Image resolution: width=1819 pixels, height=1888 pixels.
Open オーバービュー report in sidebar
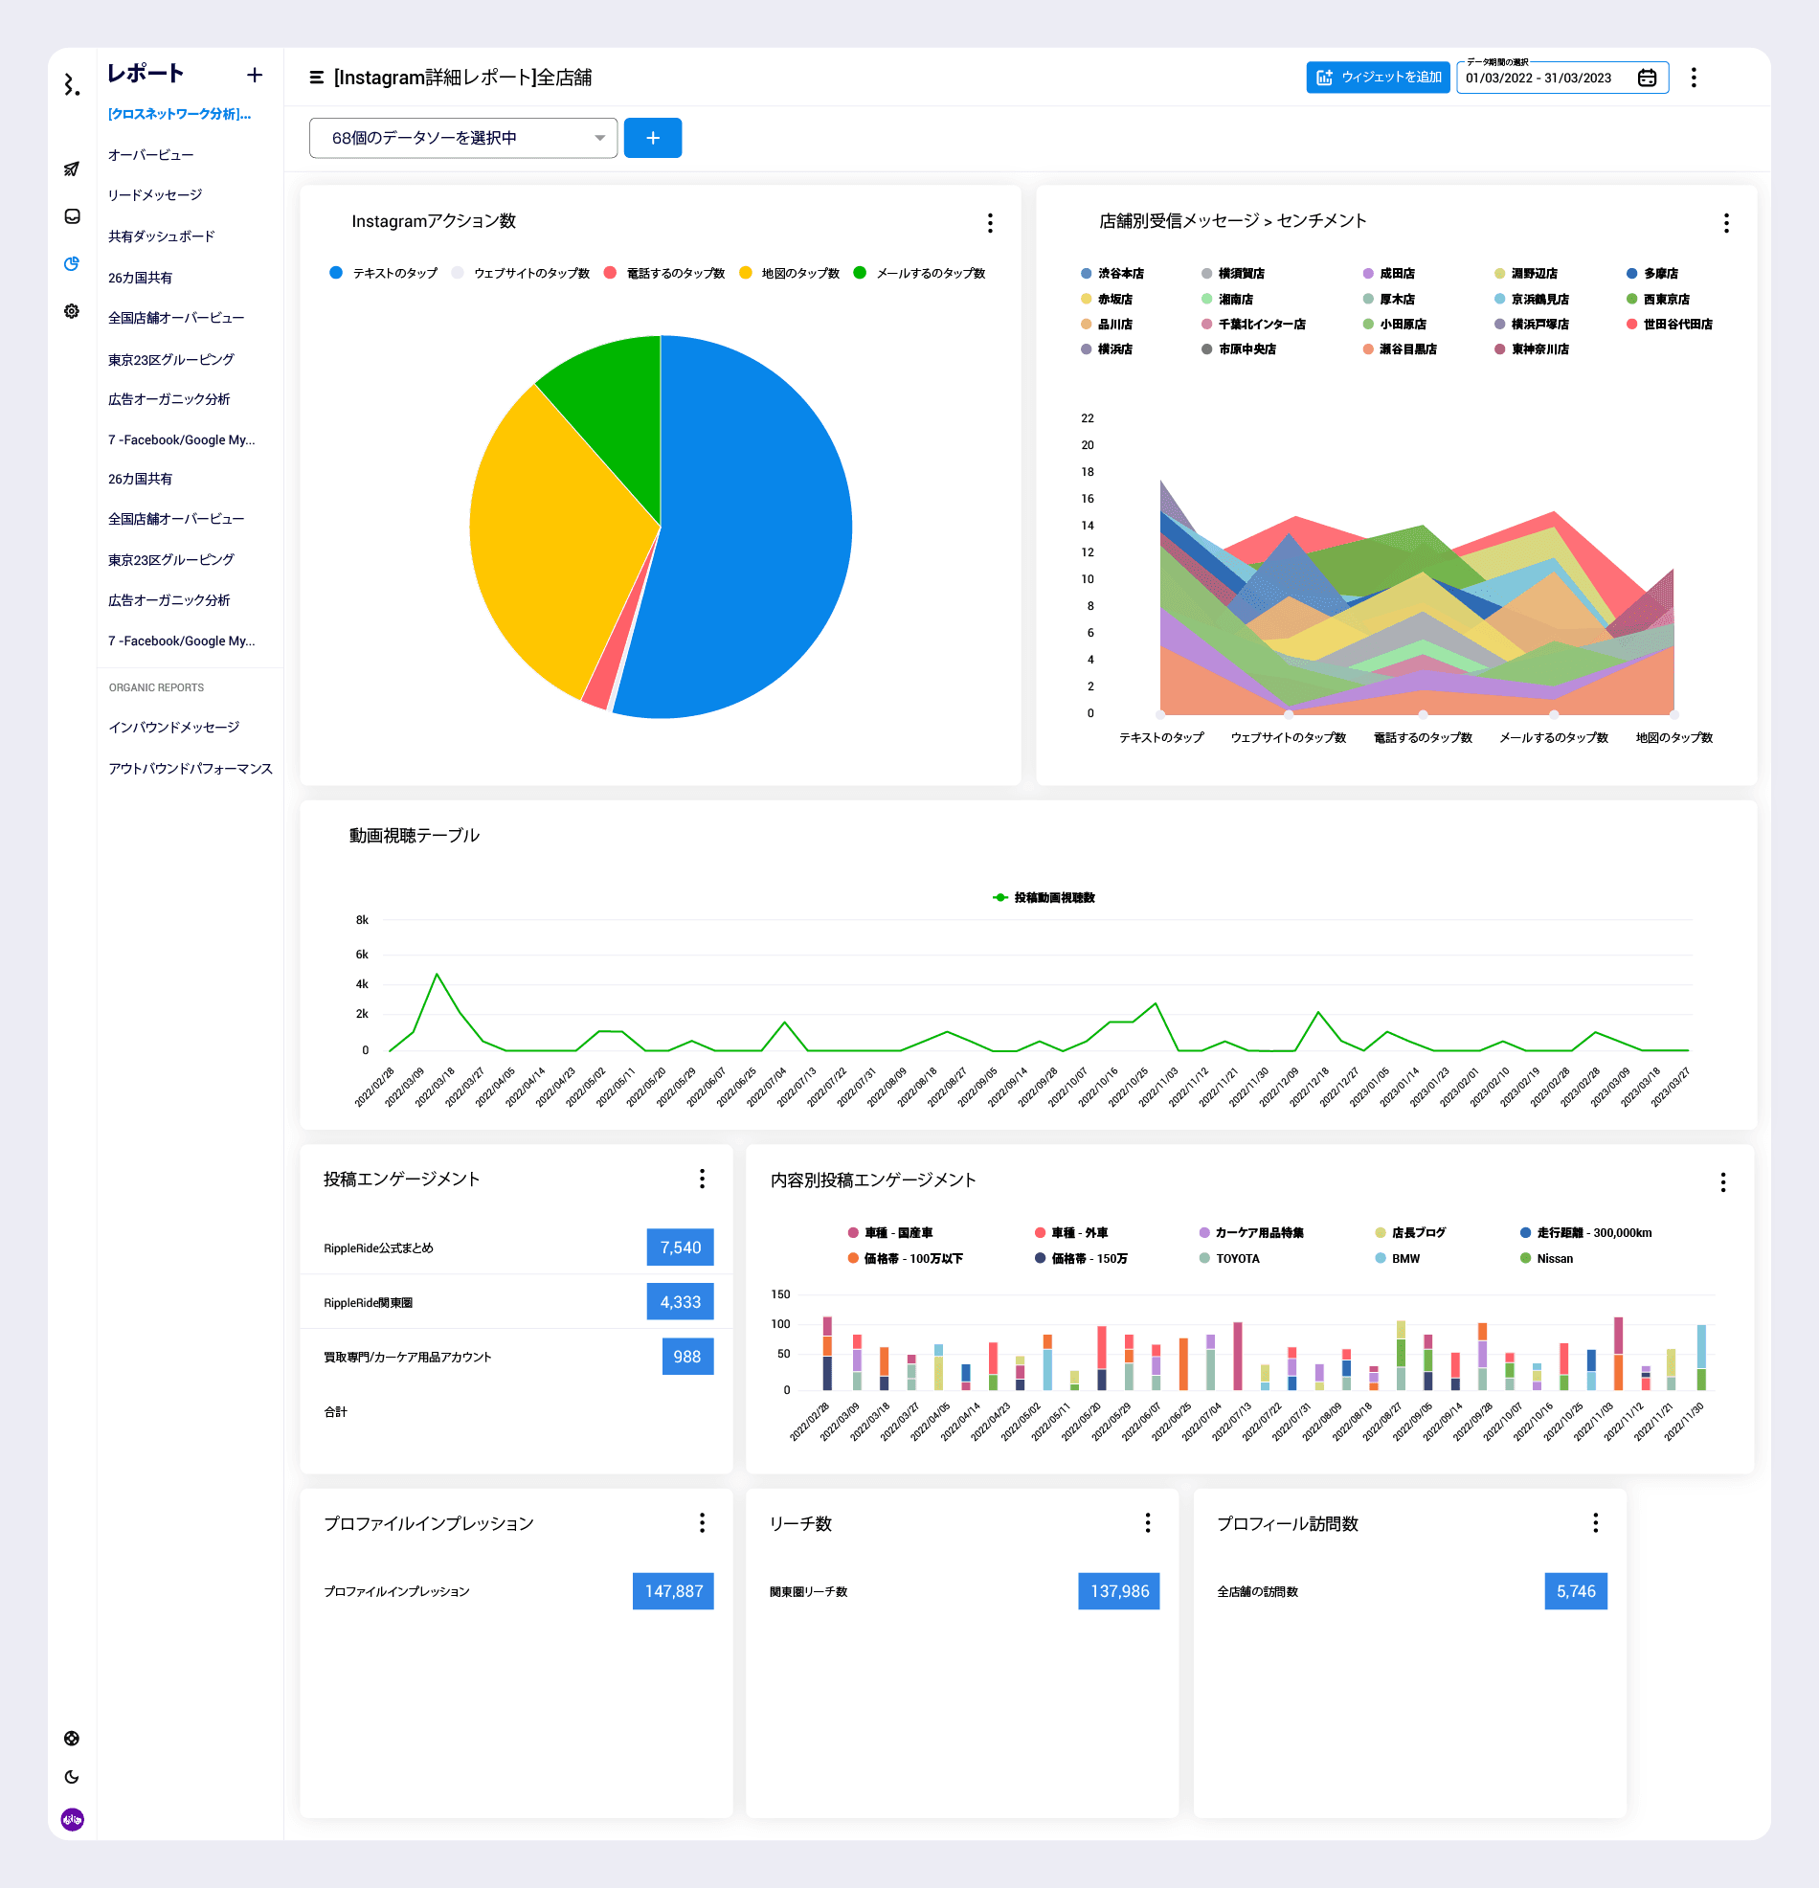151,155
